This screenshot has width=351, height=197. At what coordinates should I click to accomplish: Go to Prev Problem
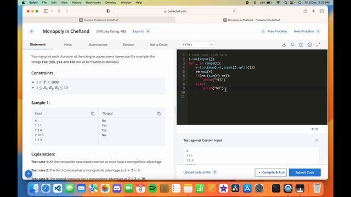click(274, 31)
